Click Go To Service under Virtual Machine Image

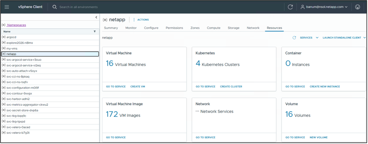pyautogui.click(x=116, y=137)
